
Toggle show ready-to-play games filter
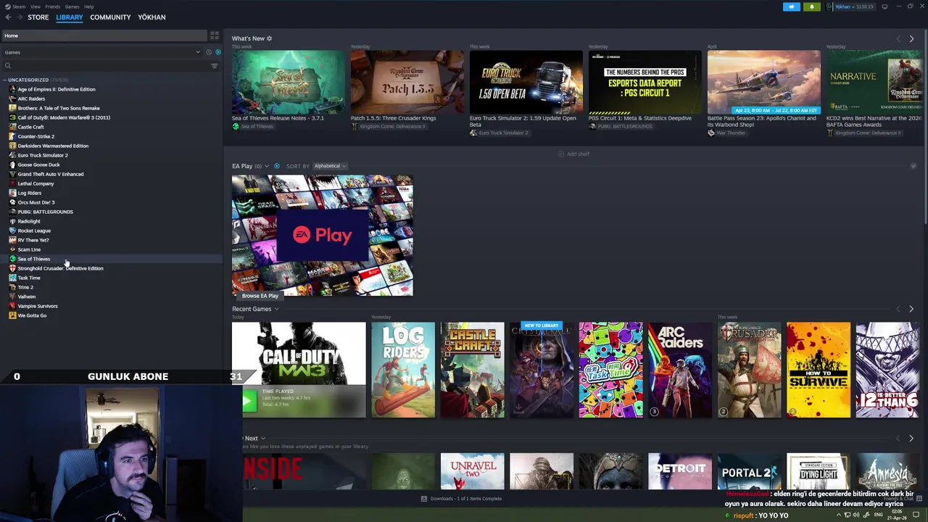pos(217,52)
